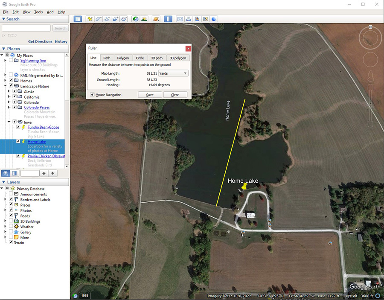Toggle the Homes folder checkbox
This screenshot has height=300, width=384.
click(11, 80)
